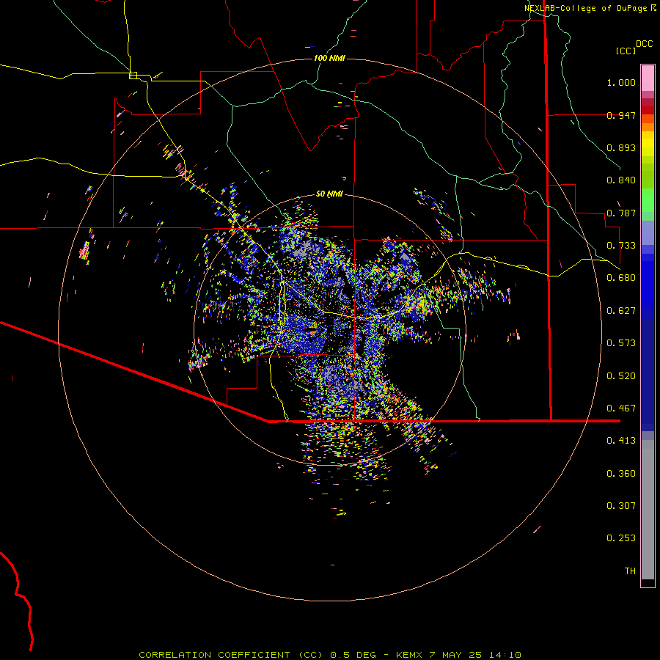Click the "DCC" label above the color scale
This screenshot has width=660, height=660.
tap(645, 44)
